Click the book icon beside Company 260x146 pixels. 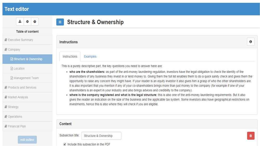coord(6,49)
